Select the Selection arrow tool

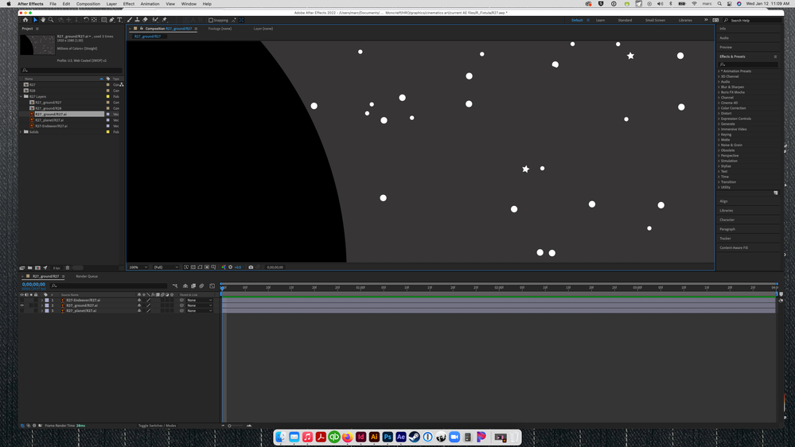(x=36, y=20)
